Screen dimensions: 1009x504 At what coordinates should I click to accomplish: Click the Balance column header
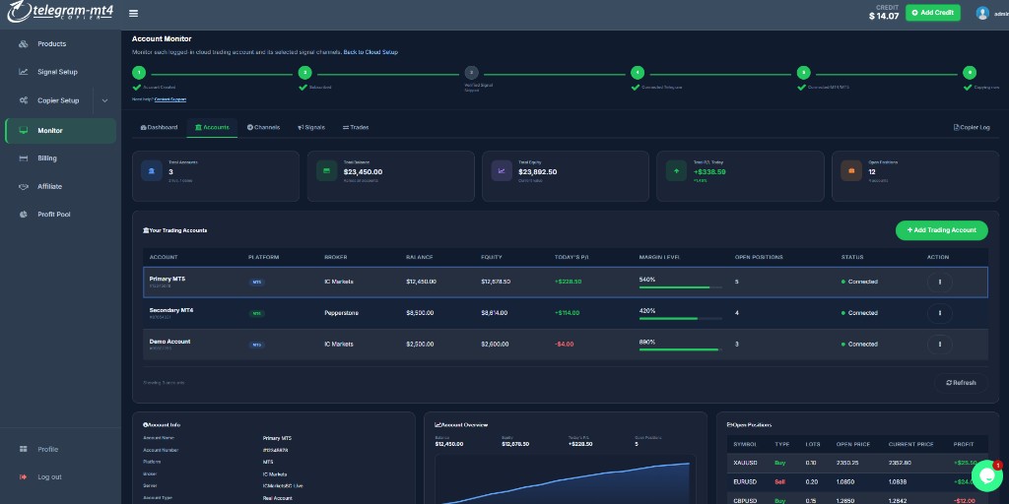click(420, 257)
